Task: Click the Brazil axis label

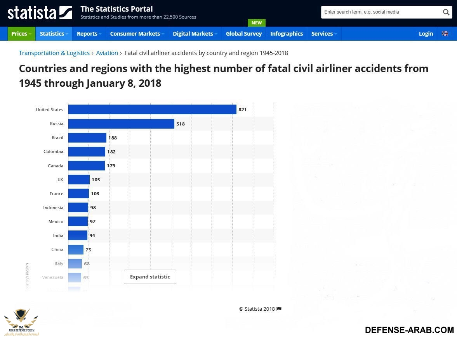Action: click(57, 138)
